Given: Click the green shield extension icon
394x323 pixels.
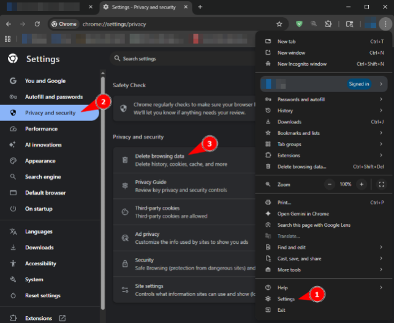Looking at the screenshot, I should (299, 24).
